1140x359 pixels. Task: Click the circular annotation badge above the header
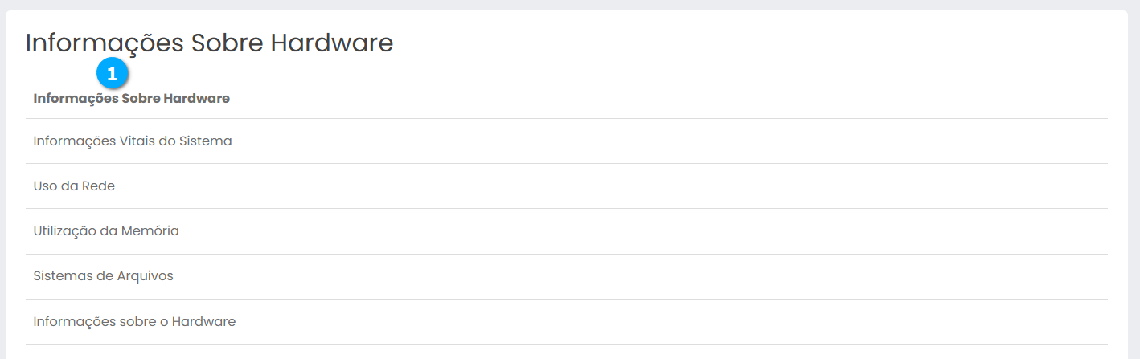click(113, 74)
